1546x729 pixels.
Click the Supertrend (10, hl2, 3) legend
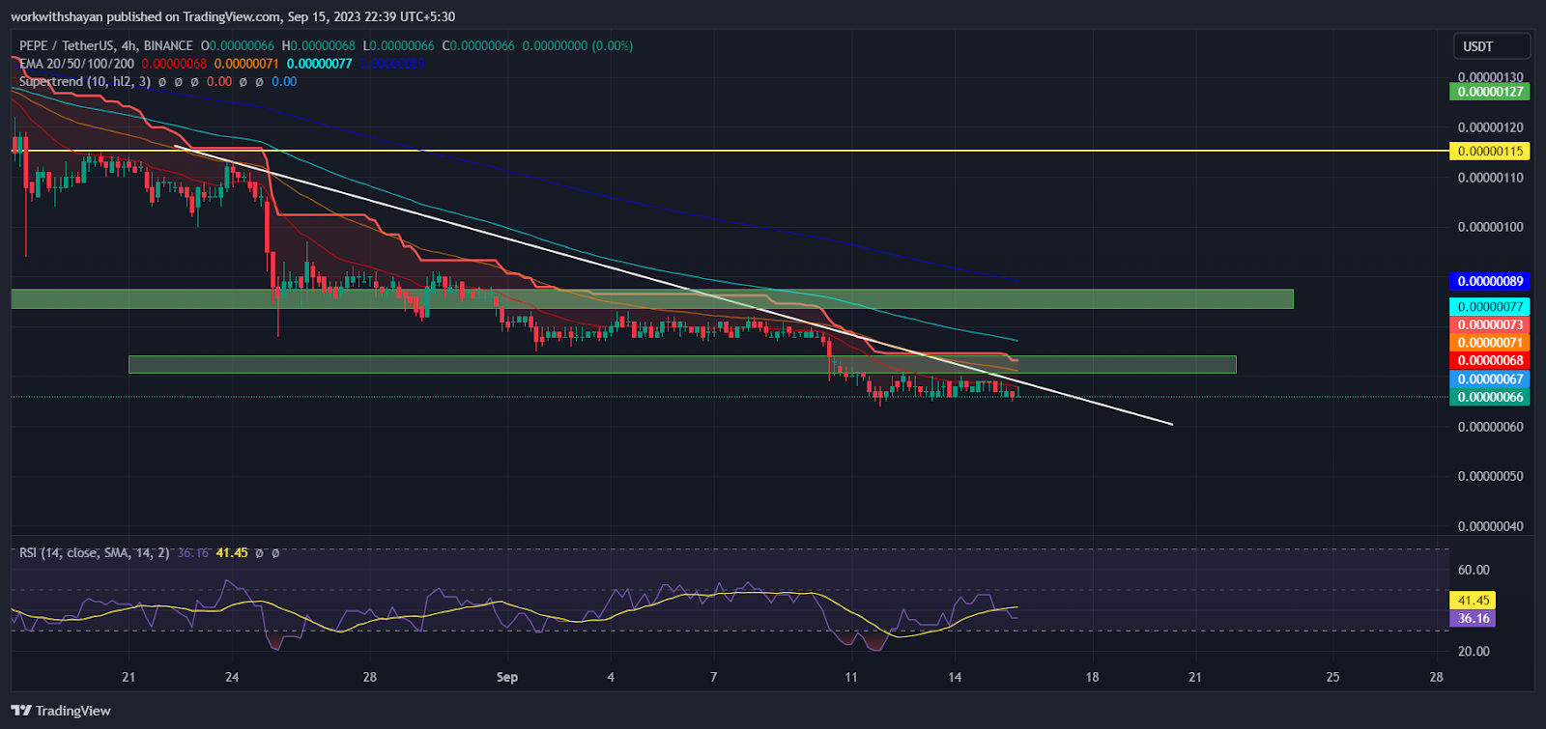coord(84,82)
